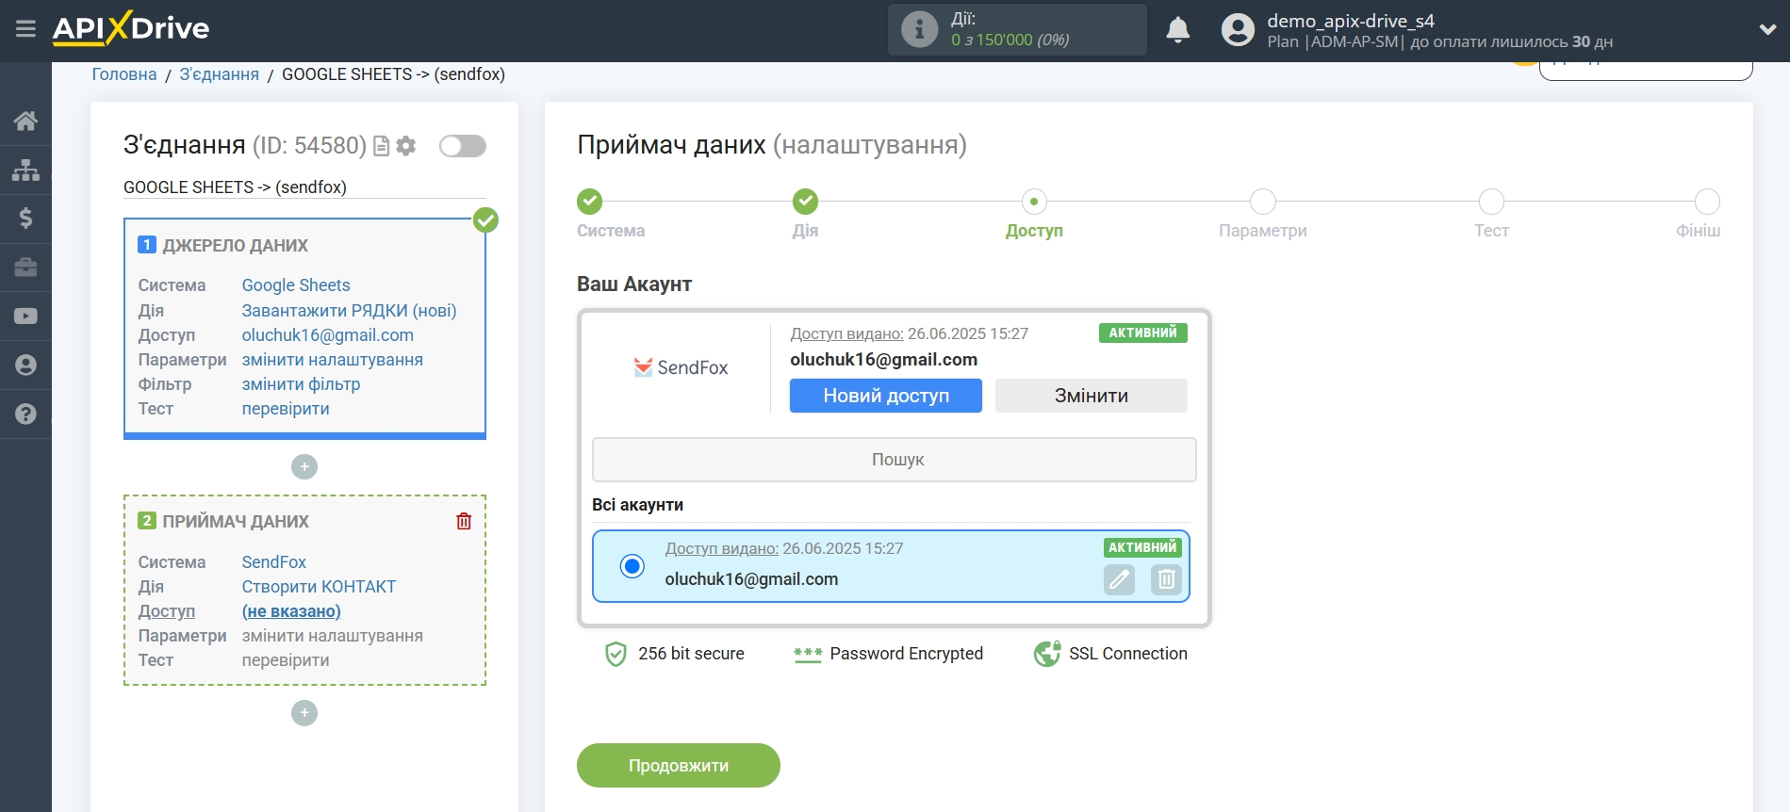The image size is (1790, 812).
Task: Edit the oluchuk16@gmail.com account
Action: [x=1119, y=579]
